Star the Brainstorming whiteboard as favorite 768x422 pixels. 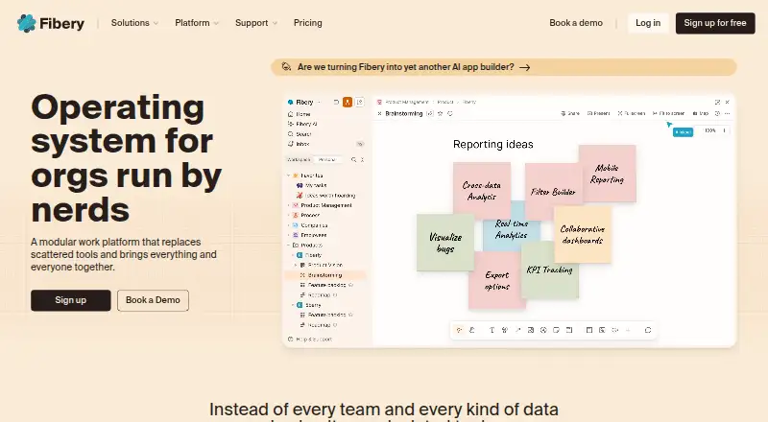(441, 113)
